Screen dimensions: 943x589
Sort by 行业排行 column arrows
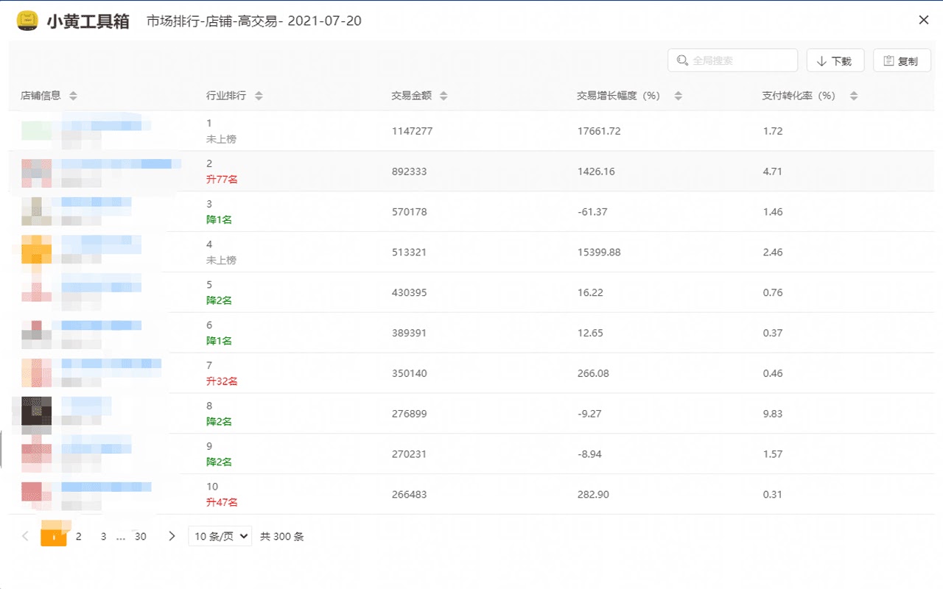pyautogui.click(x=259, y=96)
